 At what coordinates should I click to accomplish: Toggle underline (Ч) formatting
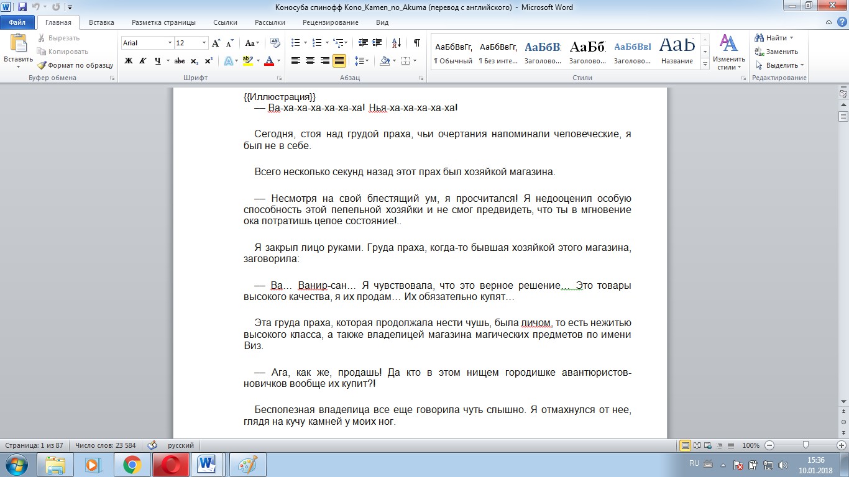158,61
